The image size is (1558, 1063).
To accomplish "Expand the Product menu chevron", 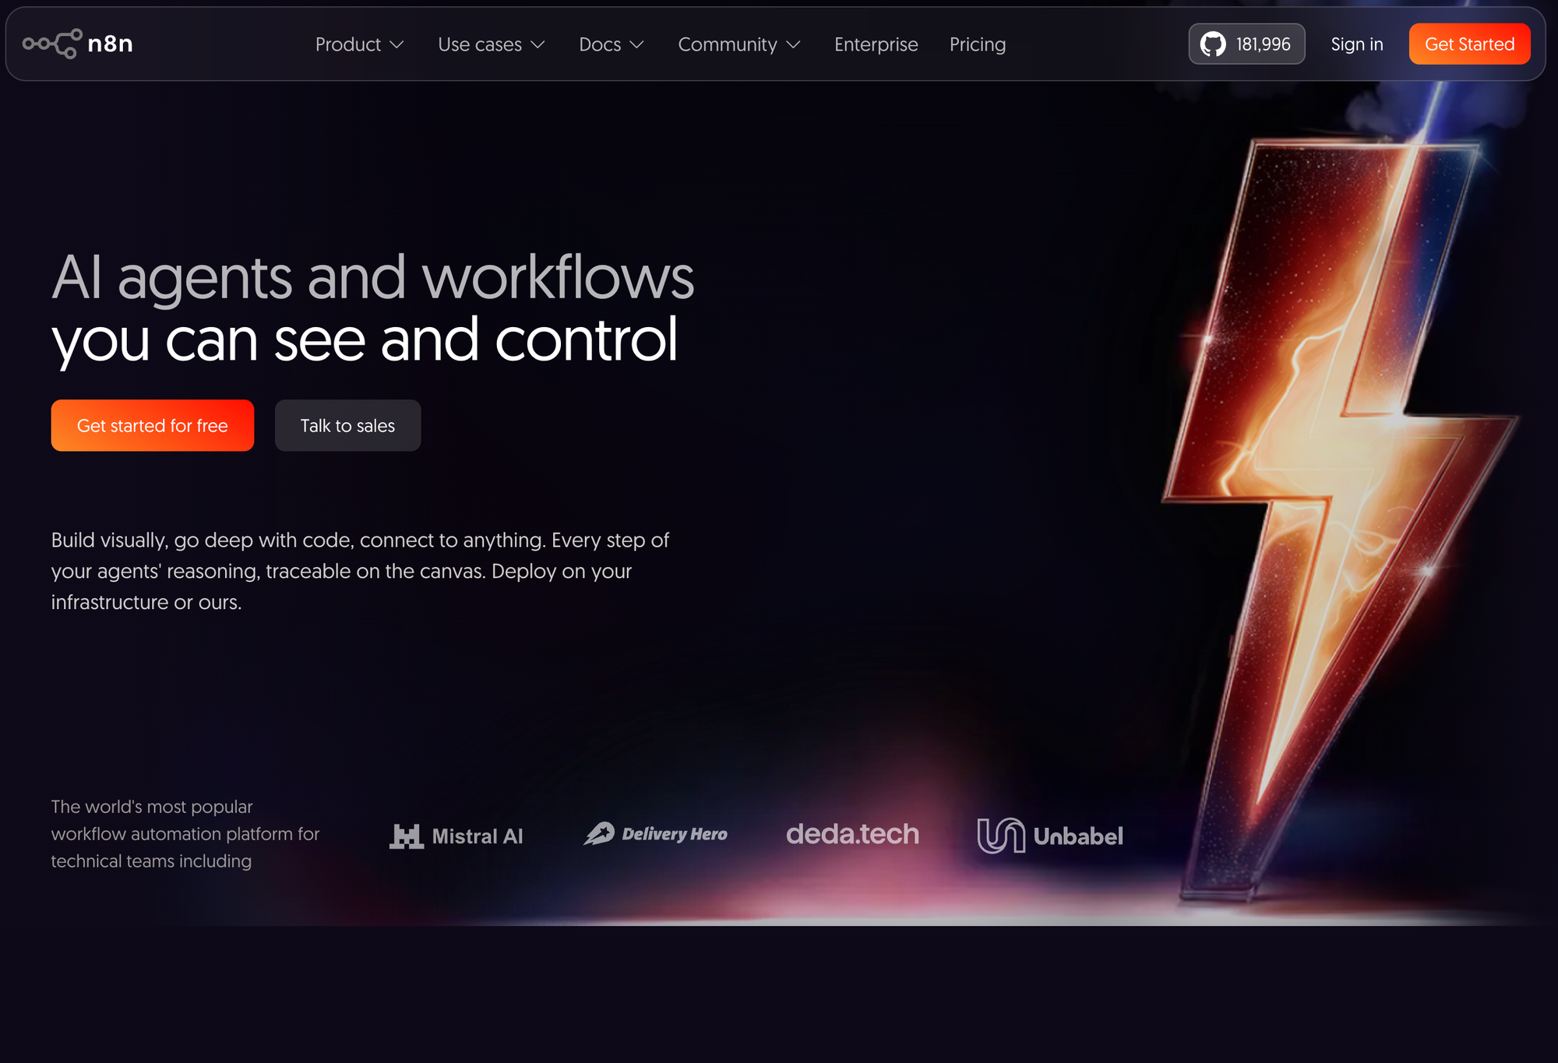I will [397, 45].
